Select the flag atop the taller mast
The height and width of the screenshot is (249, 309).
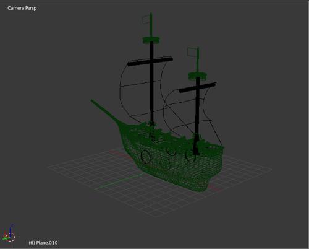[146, 19]
